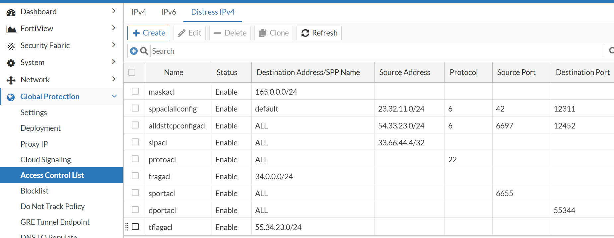The height and width of the screenshot is (238, 614).
Task: Switch to the IPv6 tab
Action: (x=169, y=12)
